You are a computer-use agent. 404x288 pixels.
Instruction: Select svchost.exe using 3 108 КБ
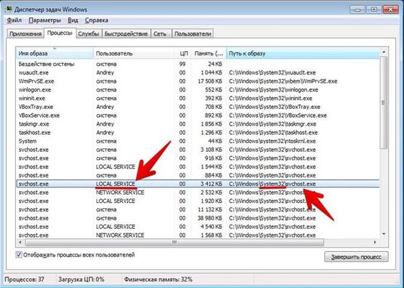[x=198, y=149]
